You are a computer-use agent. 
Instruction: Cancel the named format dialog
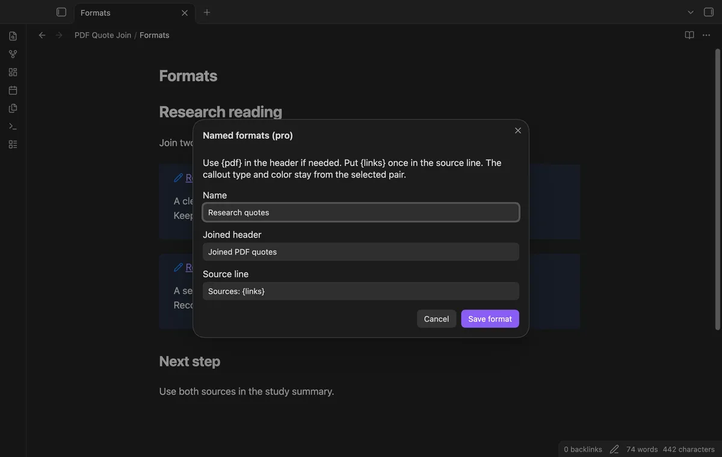436,319
